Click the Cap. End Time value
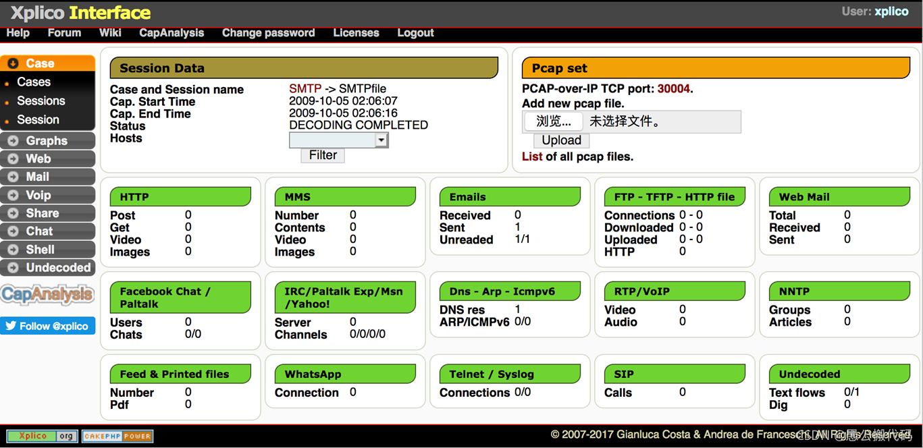The height and width of the screenshot is (448, 923). click(x=343, y=113)
